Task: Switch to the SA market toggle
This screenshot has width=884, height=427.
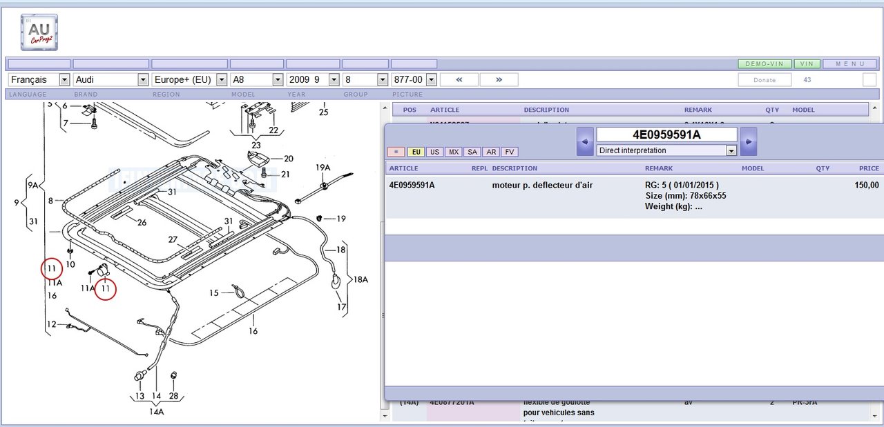Action: coord(472,152)
